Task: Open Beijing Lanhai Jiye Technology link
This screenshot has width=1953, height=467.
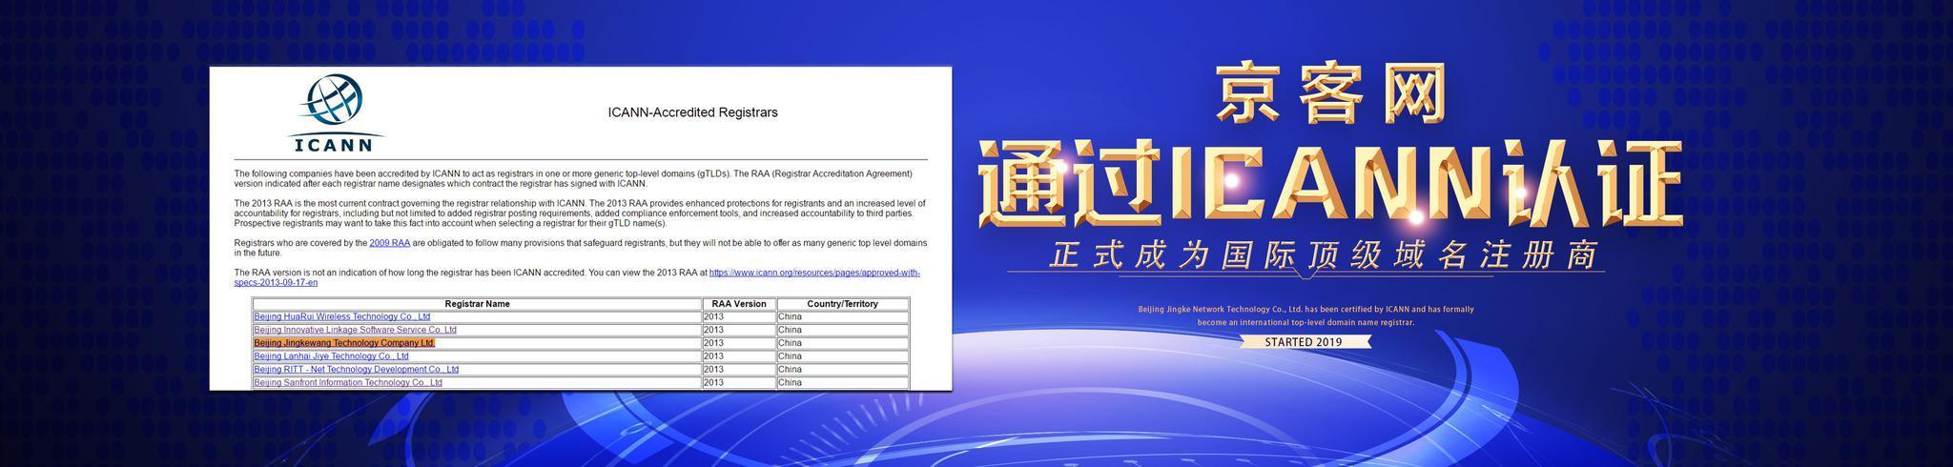Action: (x=331, y=356)
